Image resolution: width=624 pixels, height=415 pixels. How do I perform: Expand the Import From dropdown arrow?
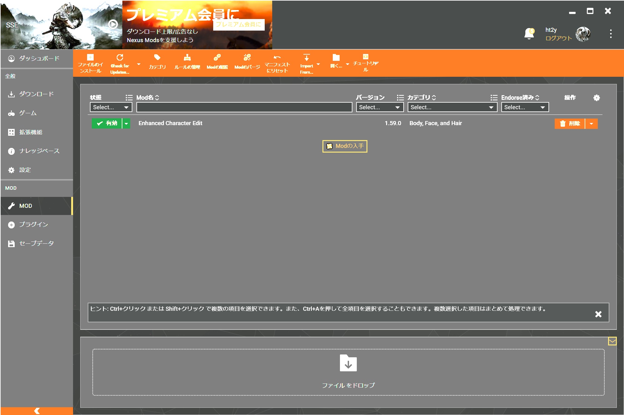pos(318,64)
